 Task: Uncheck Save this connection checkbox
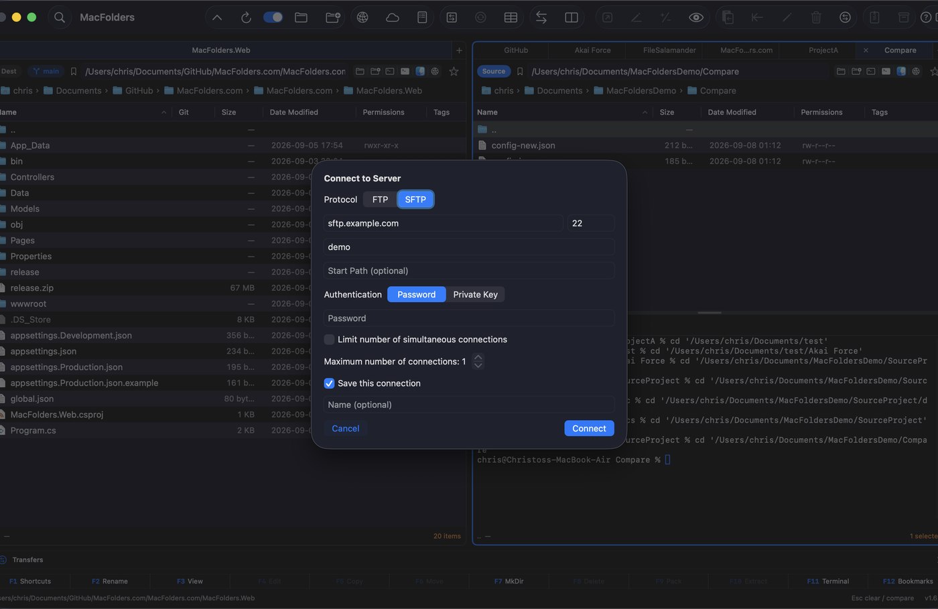[329, 383]
